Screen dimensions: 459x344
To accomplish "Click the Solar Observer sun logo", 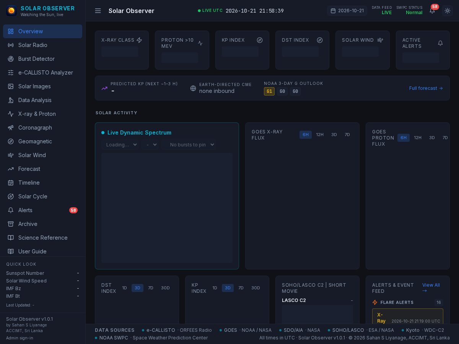I will [x=11, y=11].
